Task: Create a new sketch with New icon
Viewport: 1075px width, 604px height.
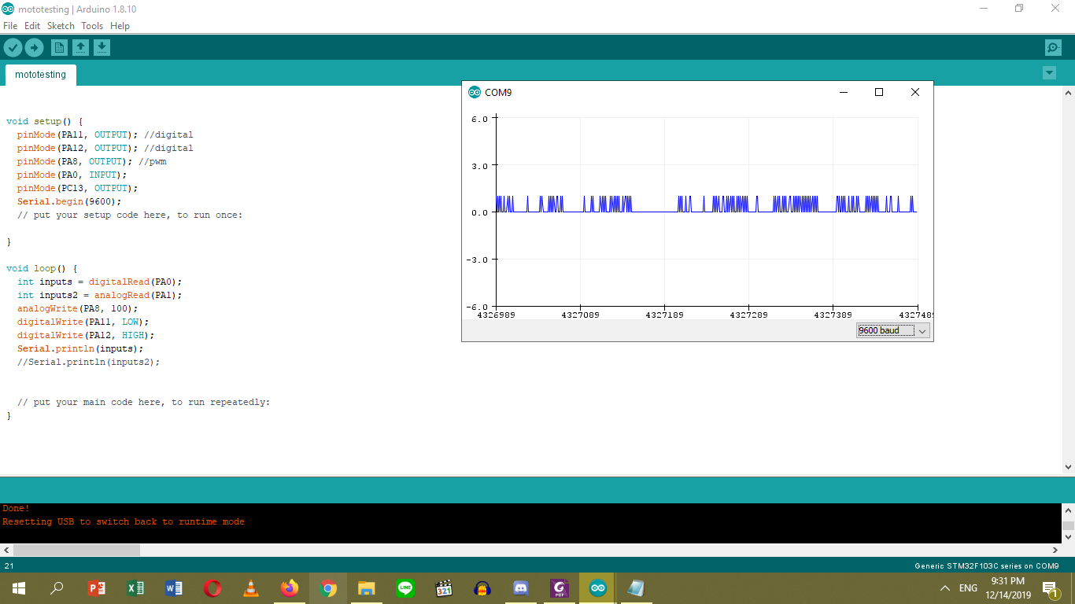Action: pos(59,48)
